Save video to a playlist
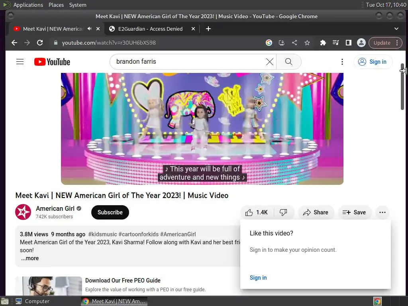 [x=354, y=212]
